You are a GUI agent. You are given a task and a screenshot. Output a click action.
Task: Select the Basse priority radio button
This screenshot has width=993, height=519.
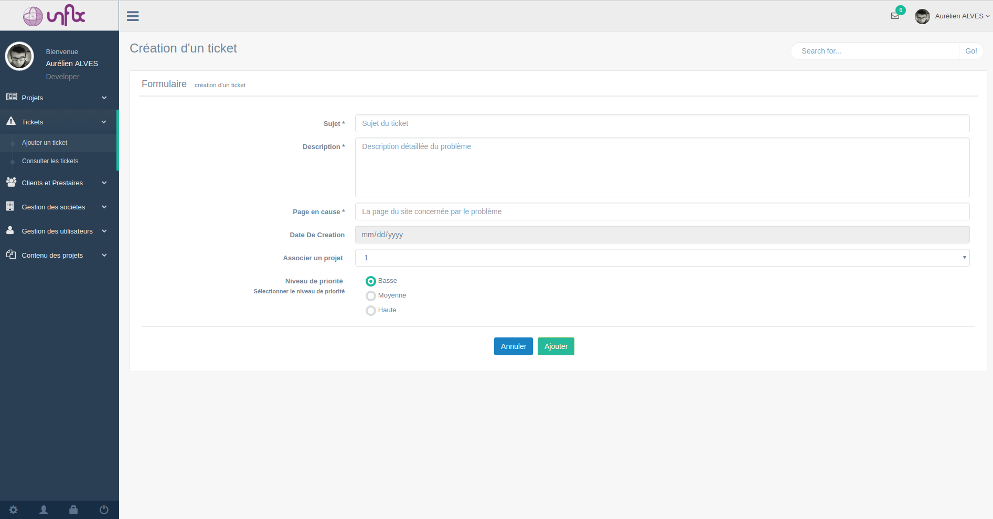[x=371, y=281]
